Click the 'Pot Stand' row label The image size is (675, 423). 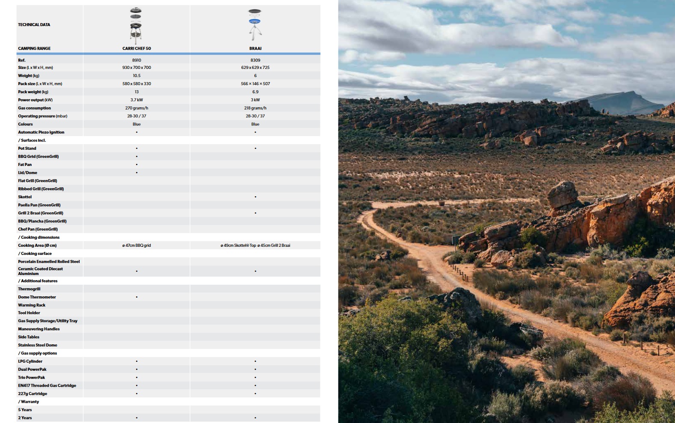tap(27, 149)
